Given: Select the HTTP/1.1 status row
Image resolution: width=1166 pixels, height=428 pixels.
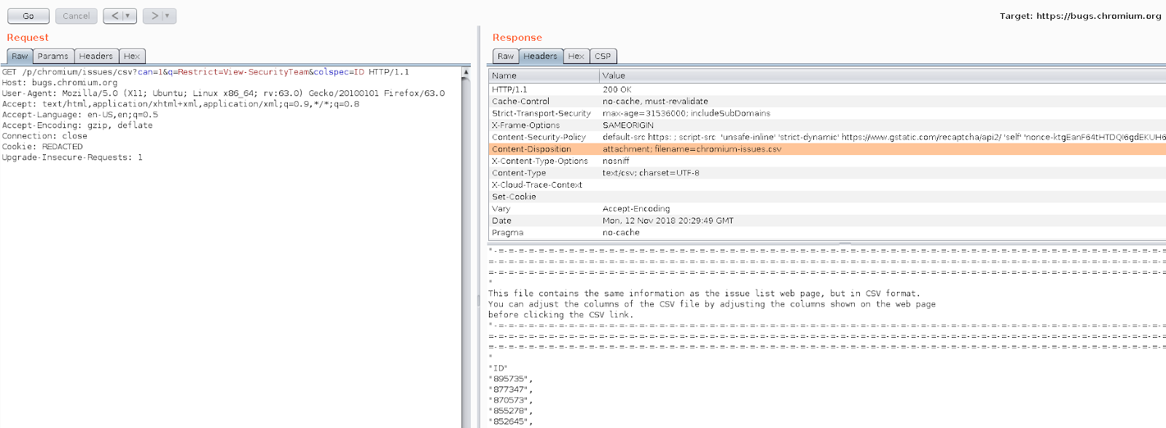Looking at the screenshot, I should [x=827, y=90].
